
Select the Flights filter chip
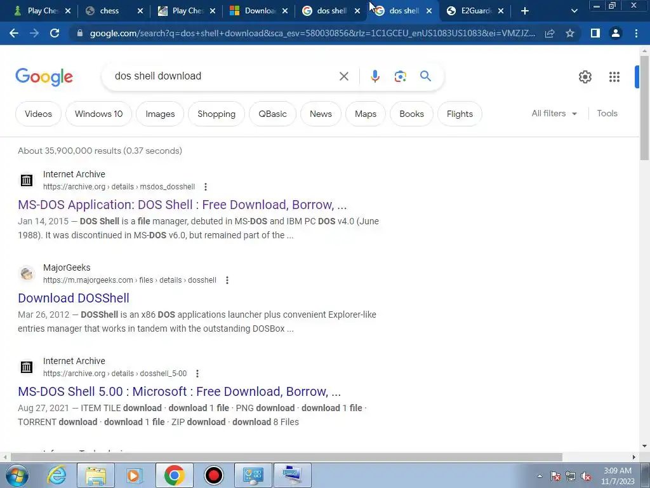click(x=460, y=114)
